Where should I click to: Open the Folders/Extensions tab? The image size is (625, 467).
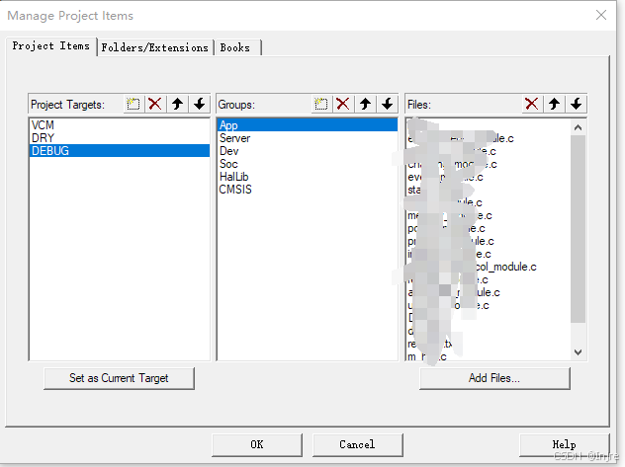tap(155, 47)
